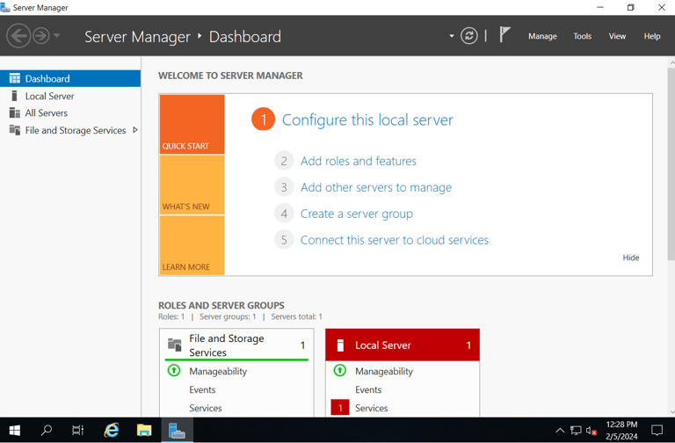
Task: Click the All Servers sidebar icon
Action: 15,113
